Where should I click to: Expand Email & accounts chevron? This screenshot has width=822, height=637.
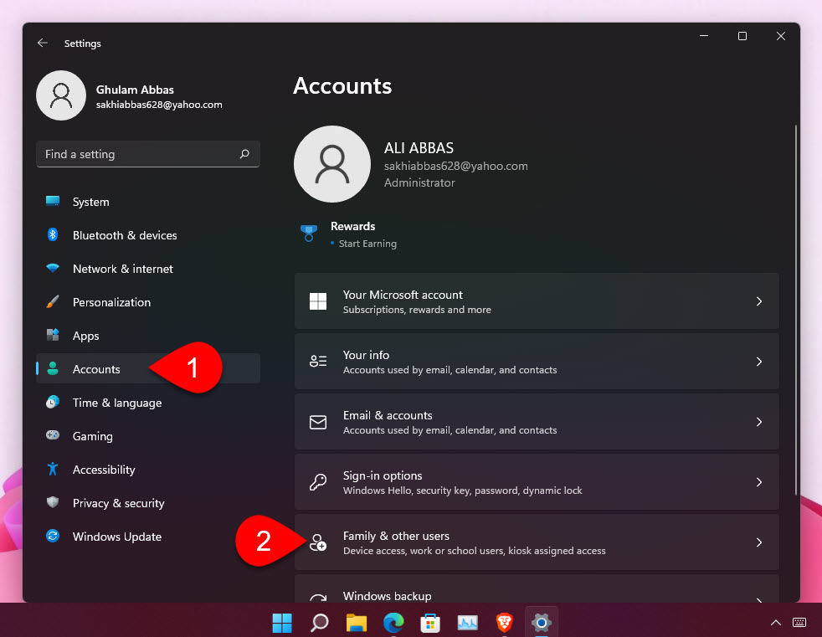[759, 422]
